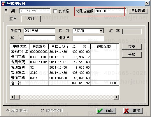The width and height of the screenshot is (151, 117).
Task: Click the amount 16,987.12
Action: coord(82,57)
